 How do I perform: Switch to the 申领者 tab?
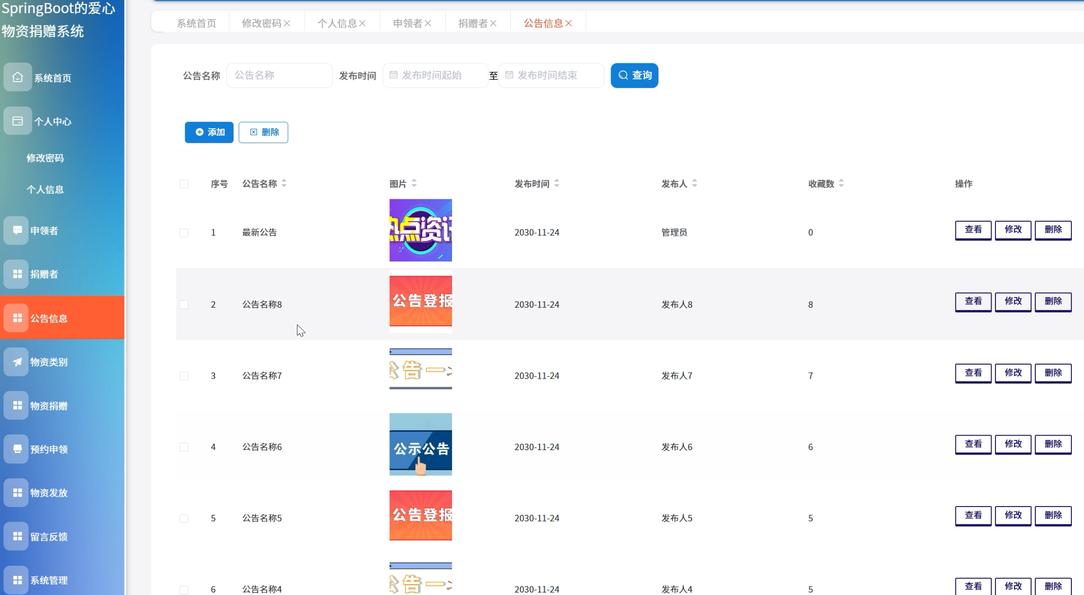408,22
